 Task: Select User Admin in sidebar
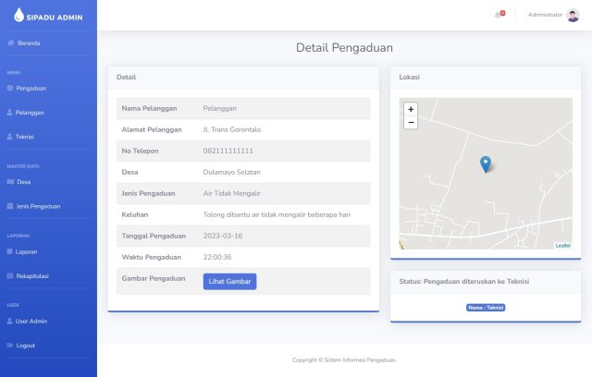coord(31,322)
